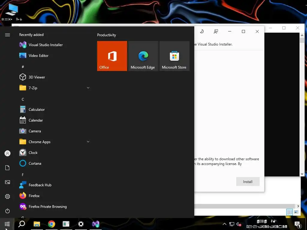The width and height of the screenshot is (307, 230).
Task: Click the muted volume tray icon
Action: [239, 224]
